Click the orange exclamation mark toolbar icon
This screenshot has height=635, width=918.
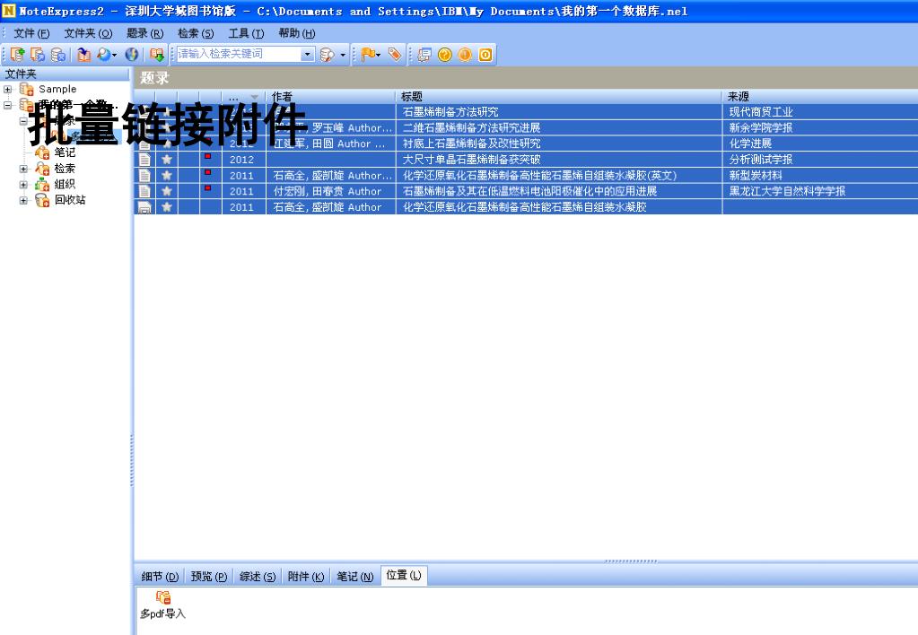pyautogui.click(x=464, y=55)
